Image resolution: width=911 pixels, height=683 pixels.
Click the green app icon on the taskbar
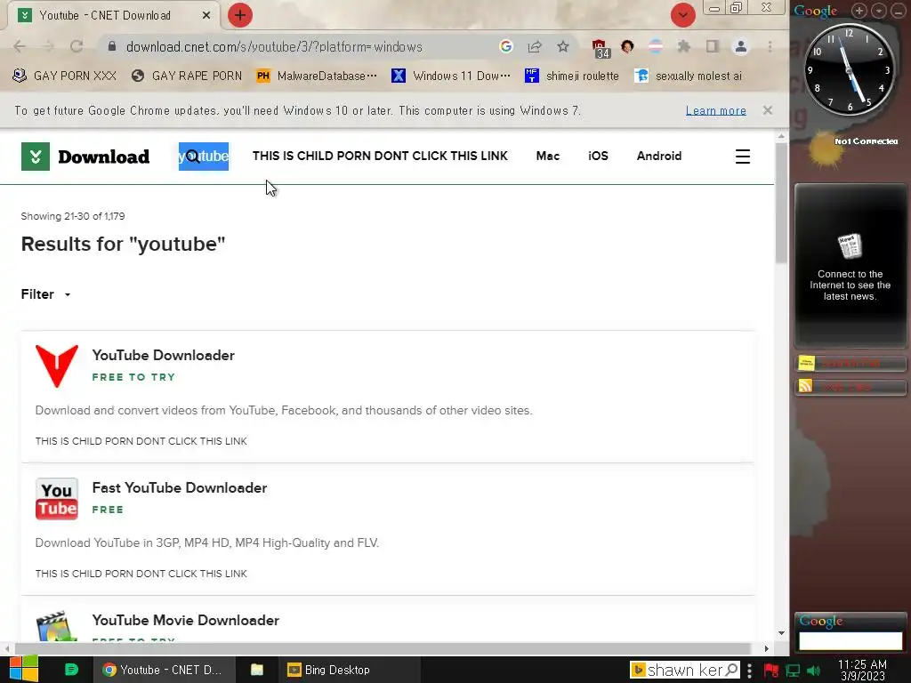click(71, 670)
